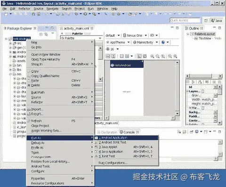Toggle first layout mode button in canvas toolbar
The width and height of the screenshot is (226, 187).
(108, 56)
